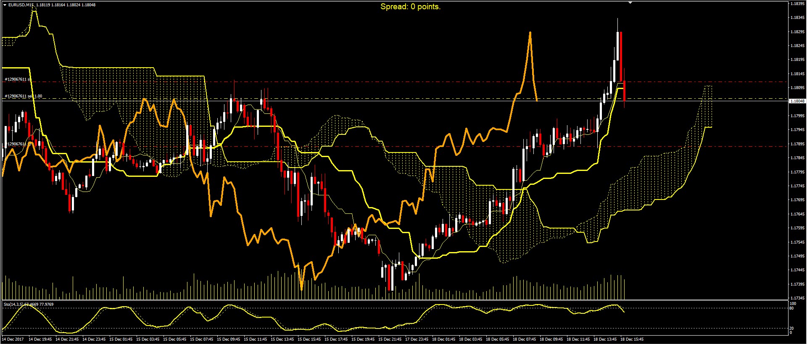Click the orange Chikou line peak near 1.18295
The image size is (807, 344).
point(530,33)
